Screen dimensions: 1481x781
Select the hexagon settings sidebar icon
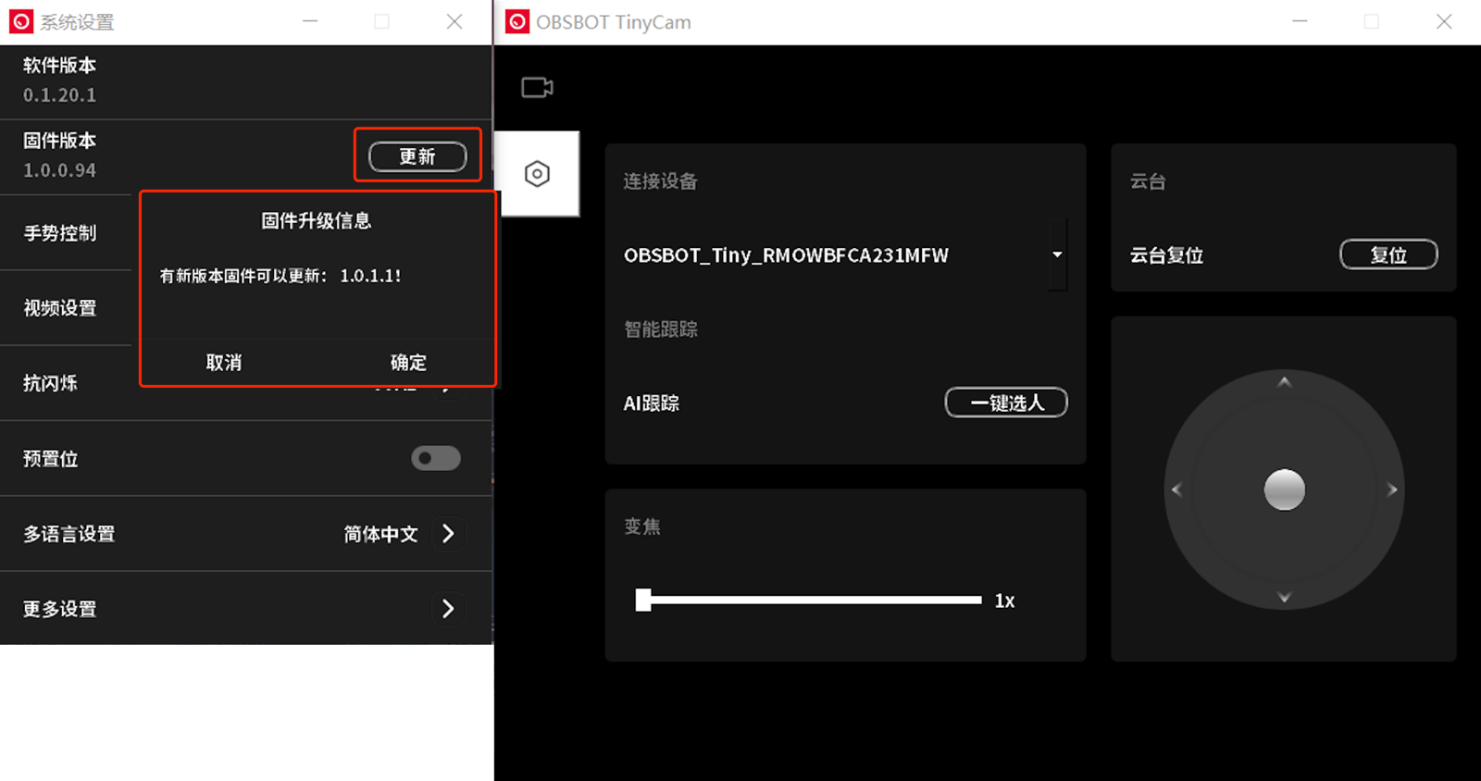pos(537,174)
